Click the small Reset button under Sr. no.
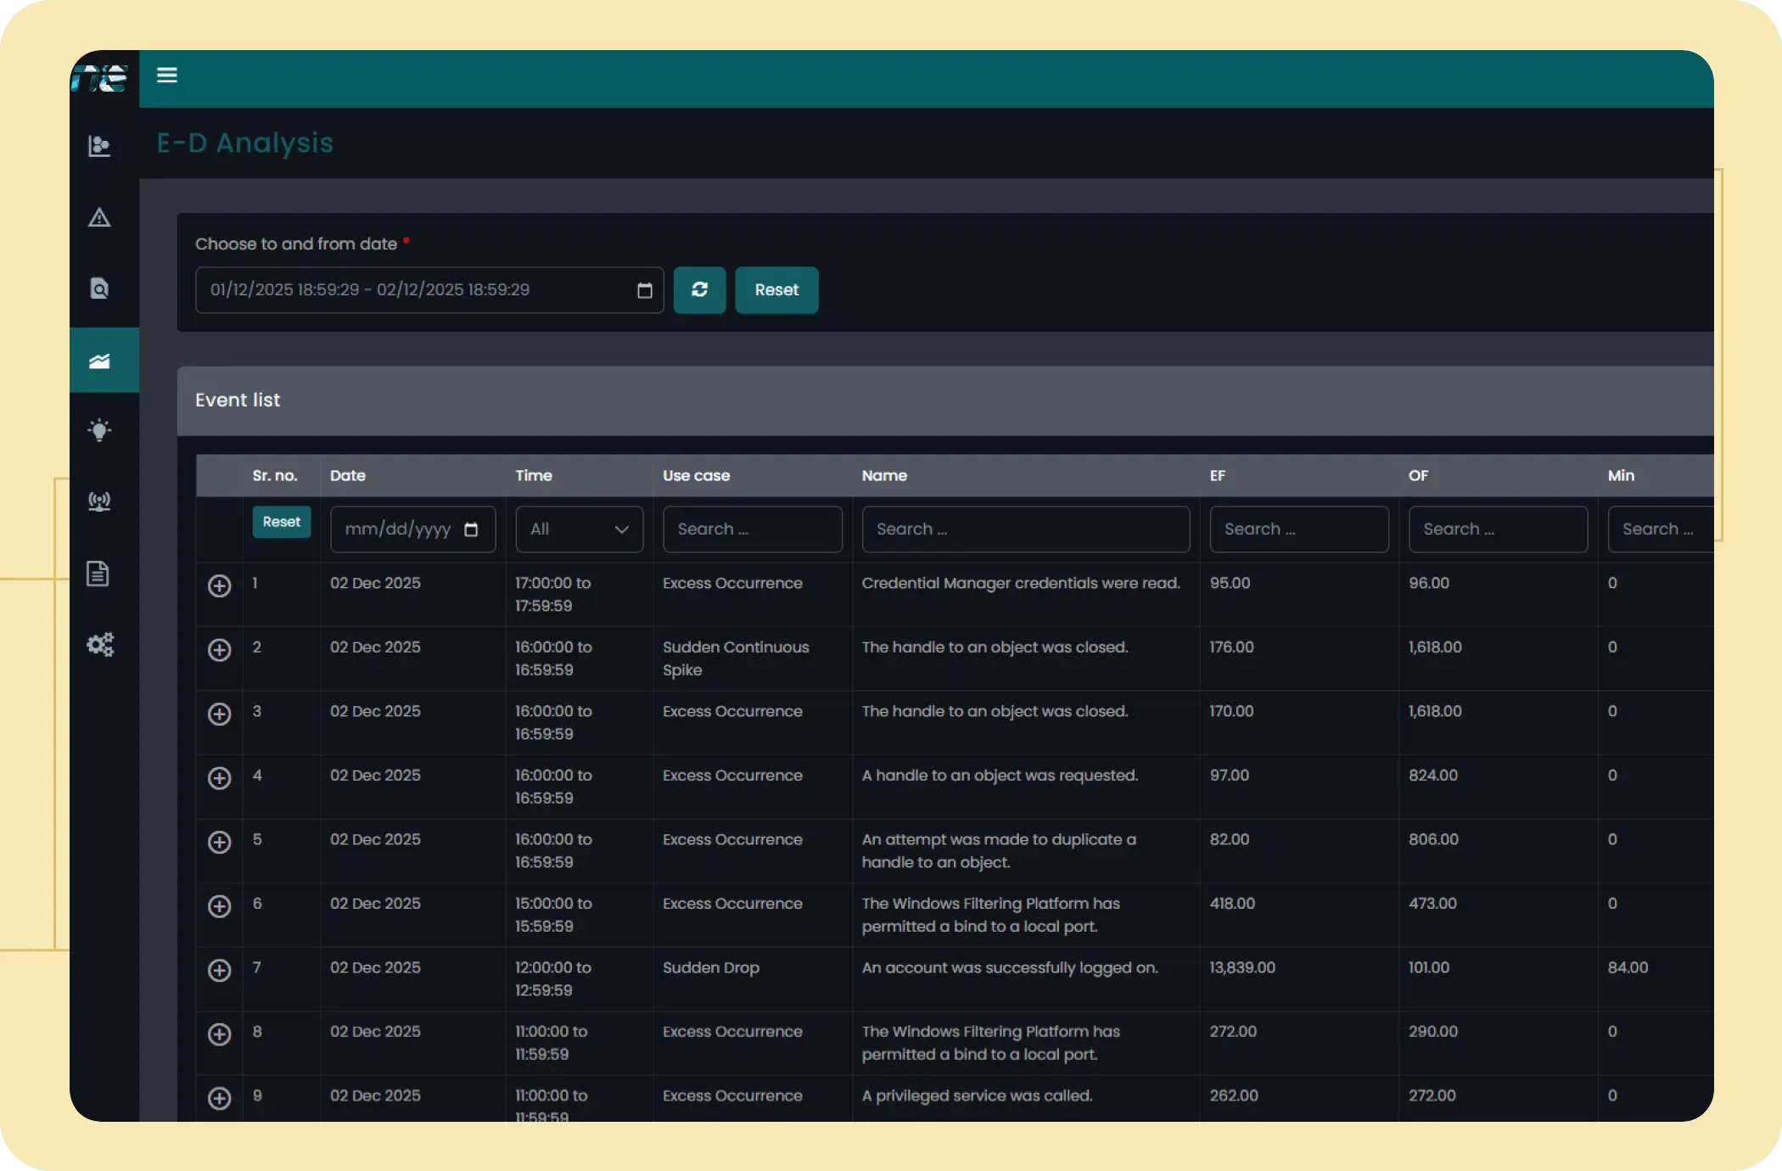The height and width of the screenshot is (1171, 1782). pos(281,522)
